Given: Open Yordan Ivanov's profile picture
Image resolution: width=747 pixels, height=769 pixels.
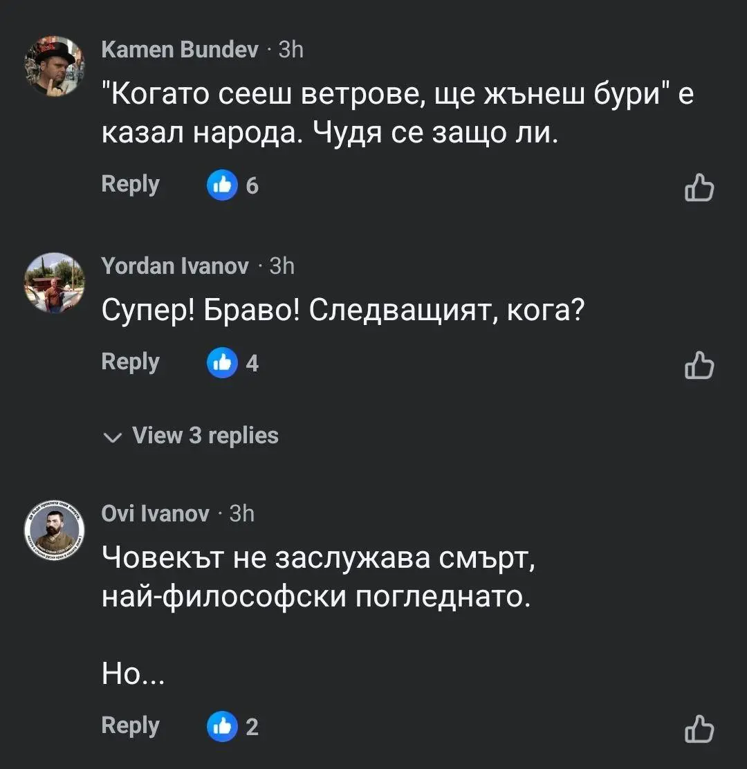Looking at the screenshot, I should point(55,282).
